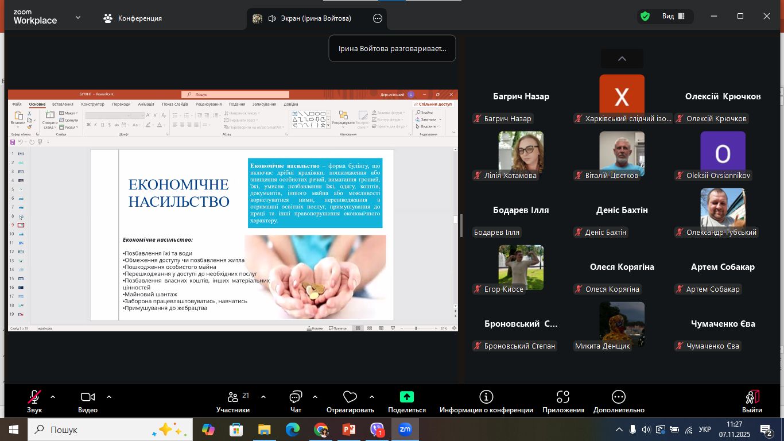The height and width of the screenshot is (441, 784).
Task: Open PowerPoint from the Windows taskbar
Action: [349, 430]
